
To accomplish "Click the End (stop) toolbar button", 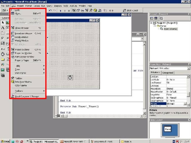I will 69,11.
